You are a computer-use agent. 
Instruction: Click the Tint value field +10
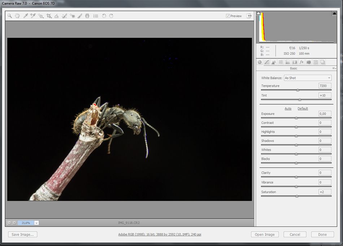[x=325, y=95]
